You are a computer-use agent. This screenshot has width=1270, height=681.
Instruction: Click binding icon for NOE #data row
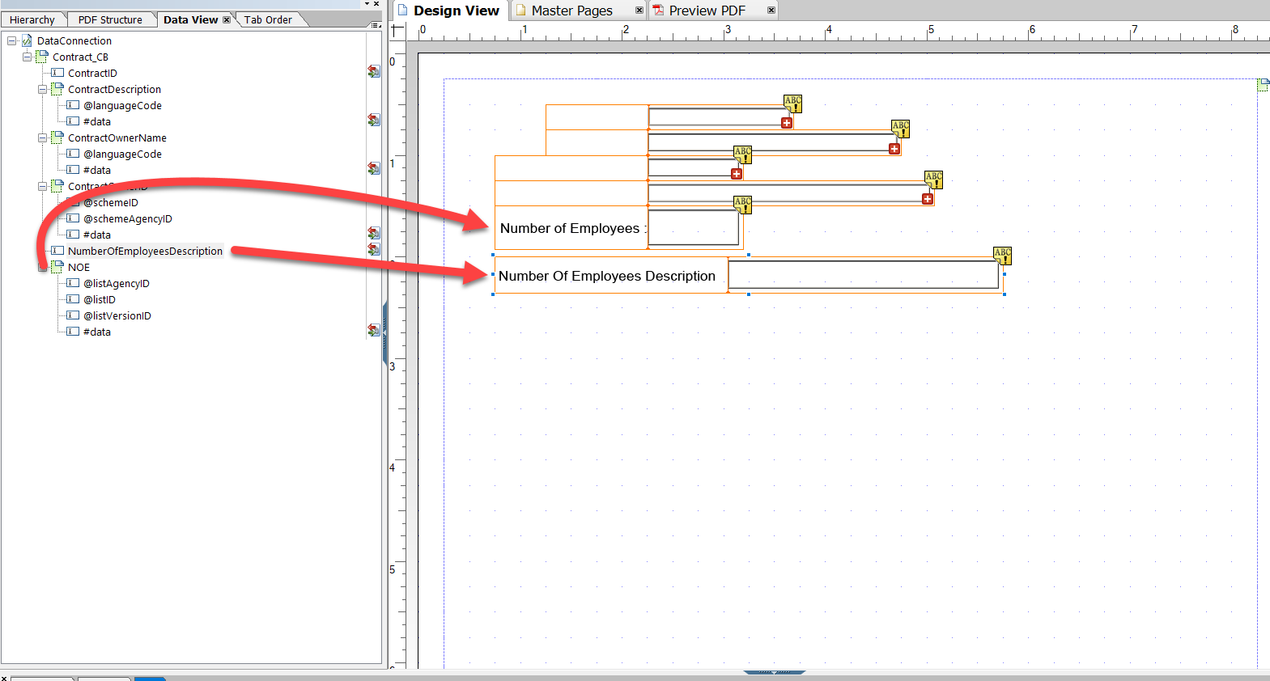click(x=374, y=330)
